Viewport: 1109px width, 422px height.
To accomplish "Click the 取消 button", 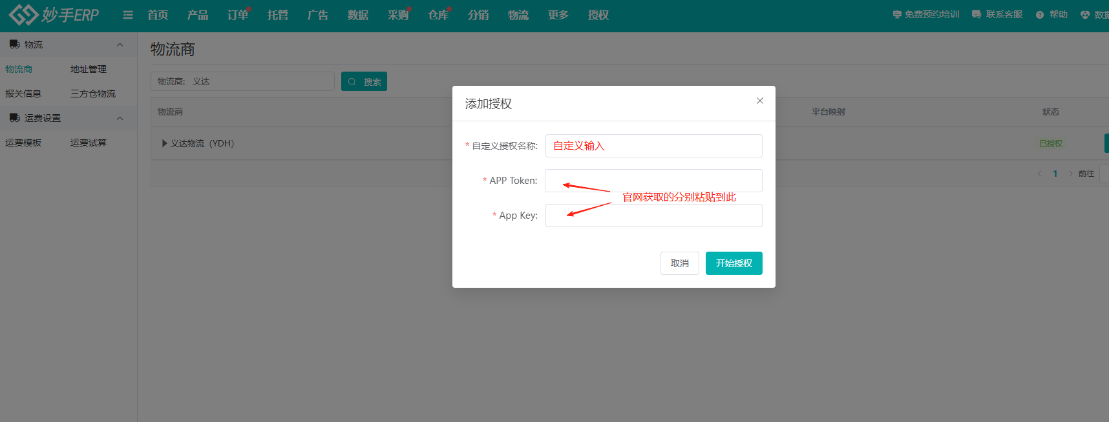I will coord(679,263).
